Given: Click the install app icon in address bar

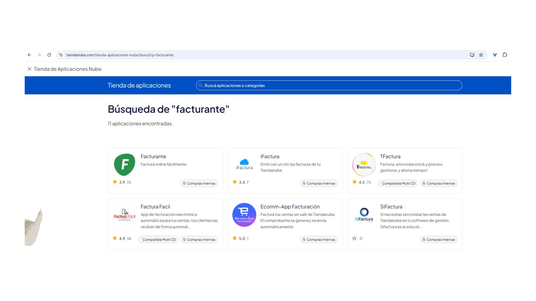Looking at the screenshot, I should click(472, 55).
